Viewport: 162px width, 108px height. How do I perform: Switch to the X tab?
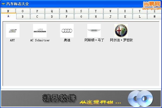click(125, 11)
